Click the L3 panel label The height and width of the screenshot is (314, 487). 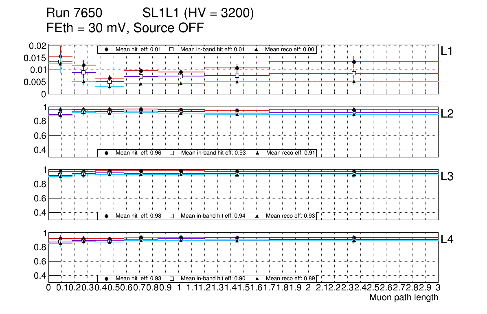(447, 177)
